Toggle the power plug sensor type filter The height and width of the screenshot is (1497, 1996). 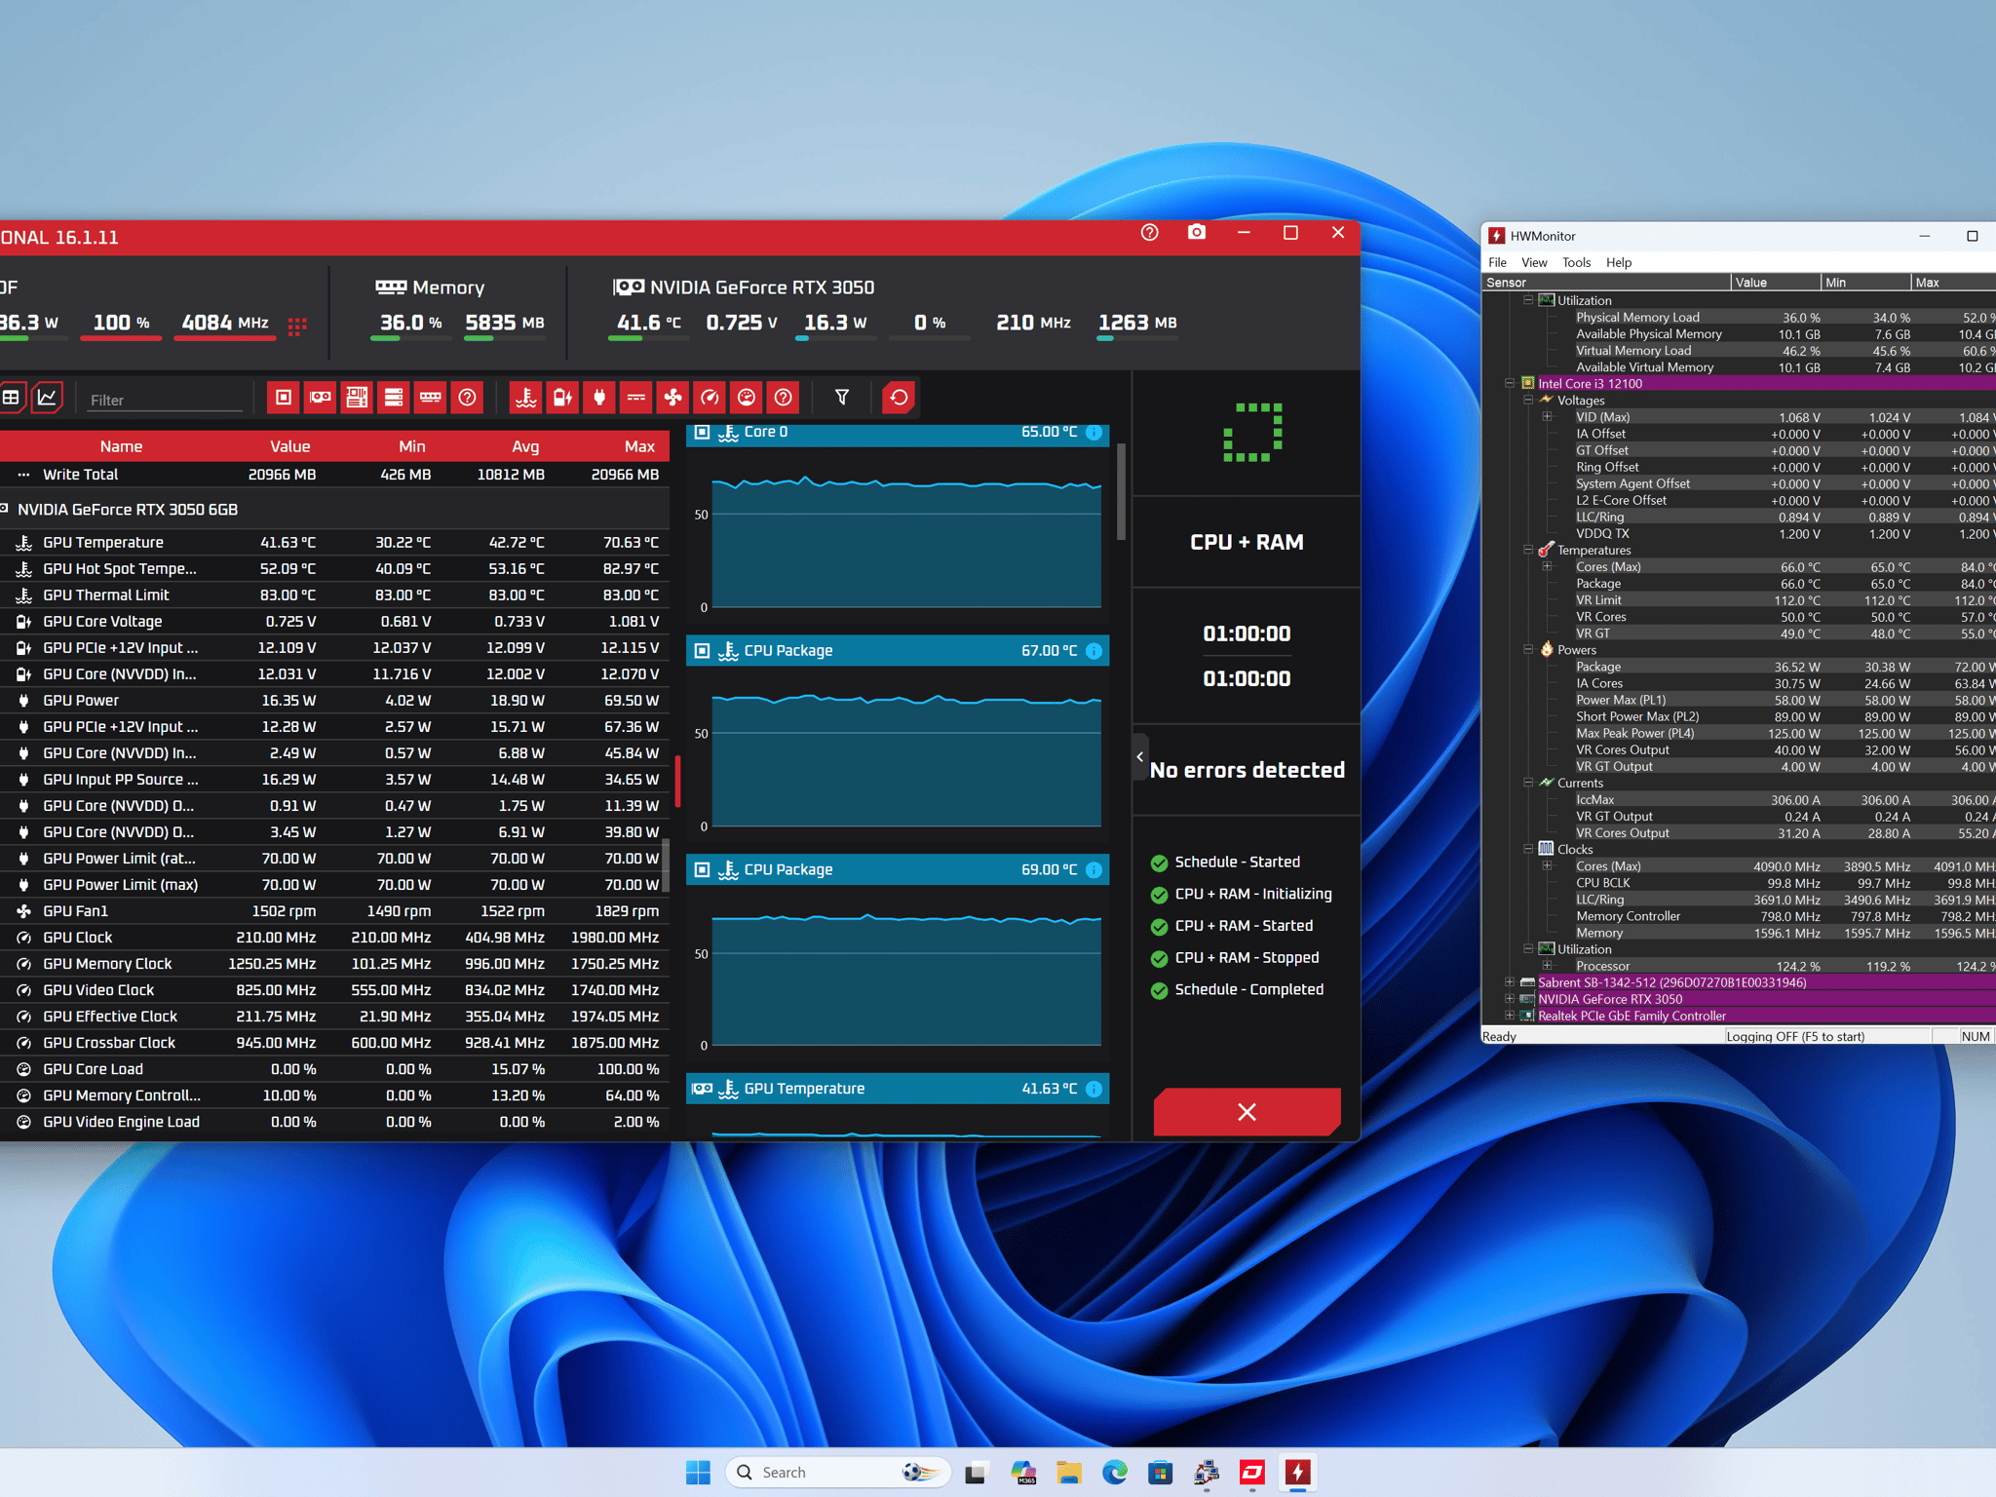599,398
